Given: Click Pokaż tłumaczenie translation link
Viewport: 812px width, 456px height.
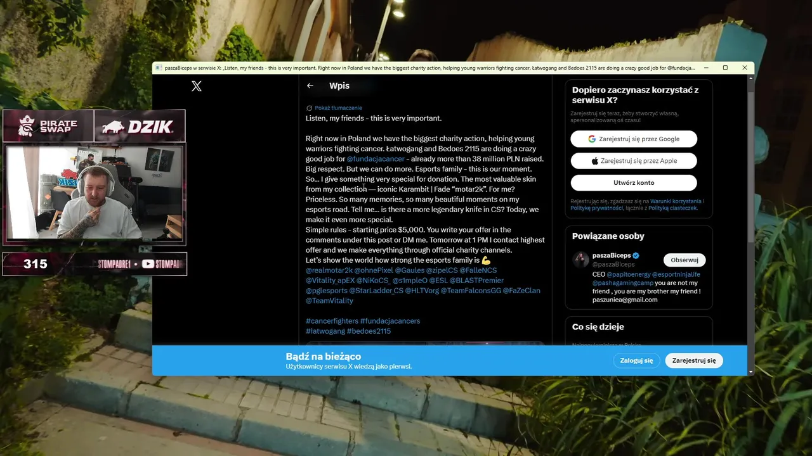Looking at the screenshot, I should tap(338, 108).
